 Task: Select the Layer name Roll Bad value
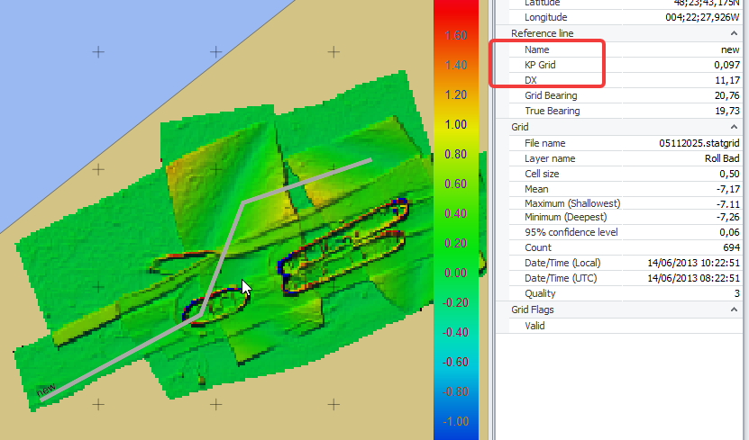click(722, 158)
